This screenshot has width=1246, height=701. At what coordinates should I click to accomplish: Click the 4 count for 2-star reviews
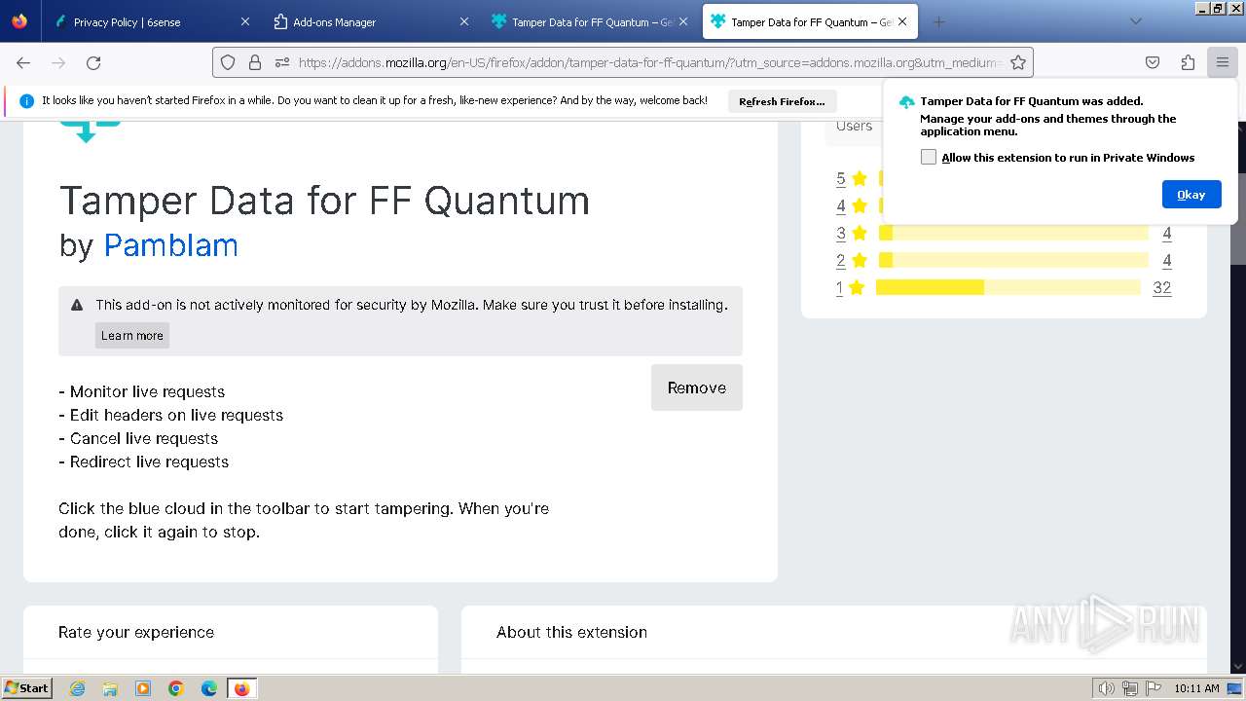tap(1166, 260)
